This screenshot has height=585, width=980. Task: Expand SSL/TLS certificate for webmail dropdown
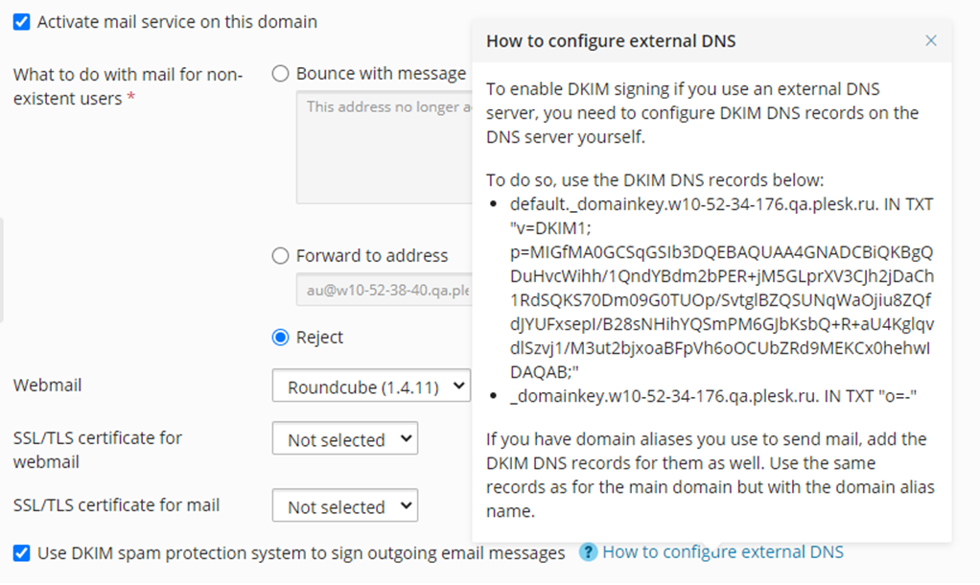coord(344,440)
